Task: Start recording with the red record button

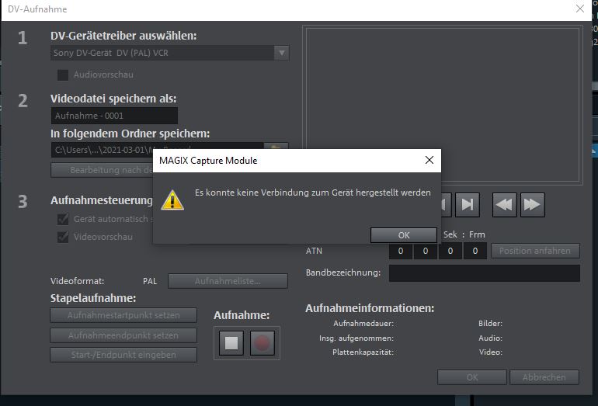Action: (x=262, y=342)
